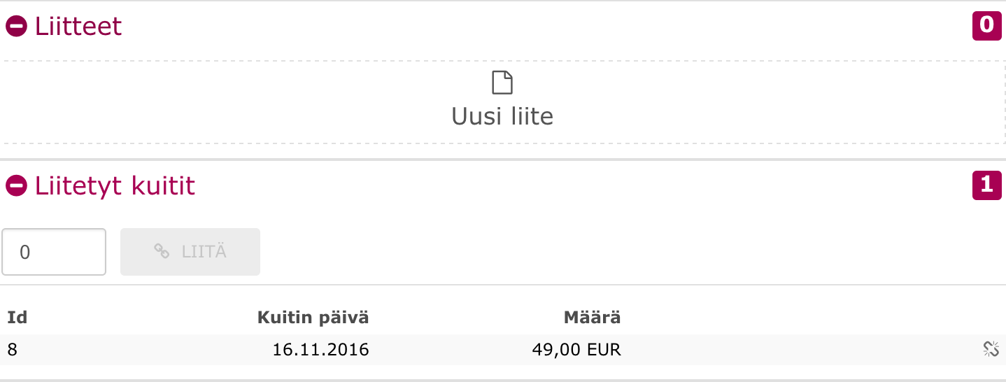Click the Kuitin päivä column header
This screenshot has height=382, width=1006.
pyautogui.click(x=313, y=318)
